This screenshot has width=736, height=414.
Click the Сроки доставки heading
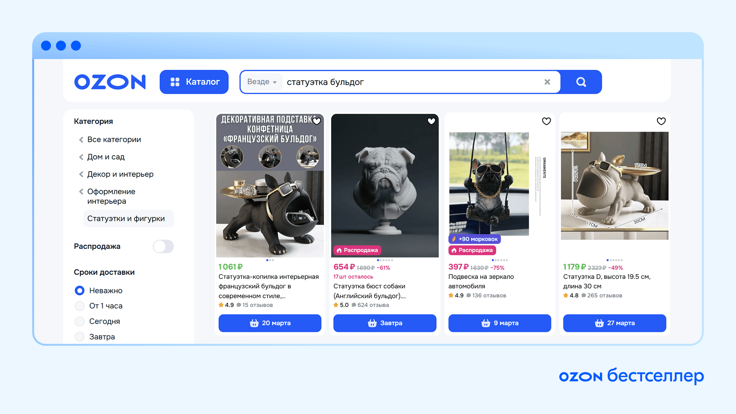coord(104,272)
